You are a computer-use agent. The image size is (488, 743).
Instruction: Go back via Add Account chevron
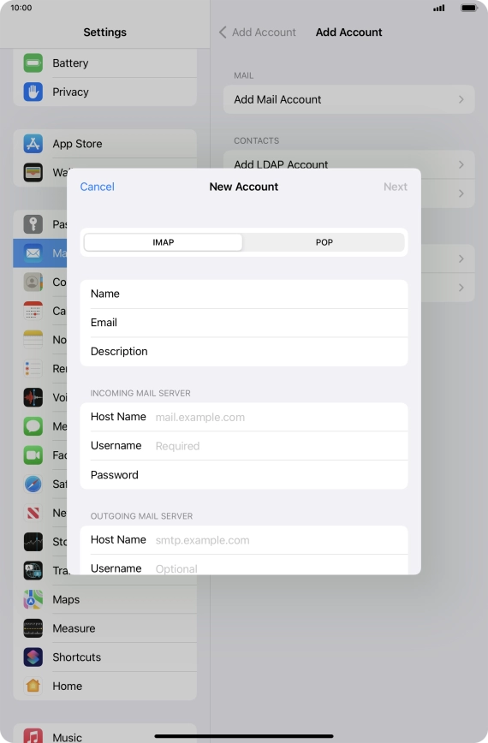[x=223, y=33]
